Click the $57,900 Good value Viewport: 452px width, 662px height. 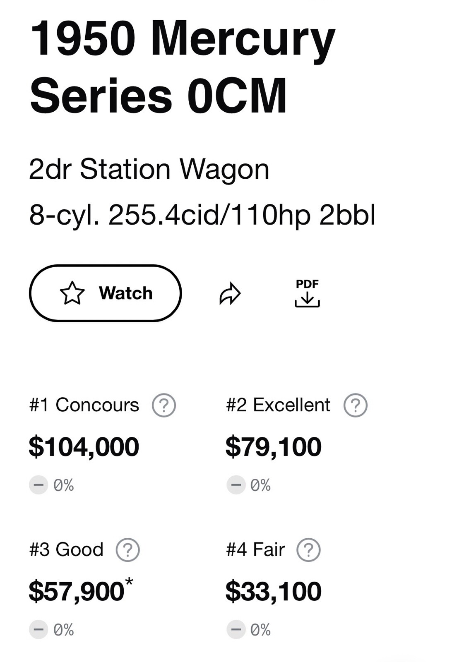point(77,591)
